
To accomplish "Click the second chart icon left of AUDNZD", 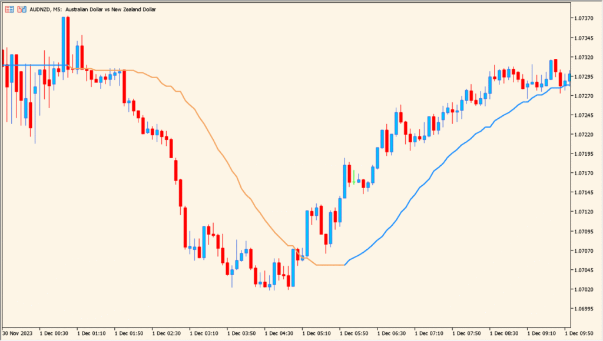I will (21, 10).
